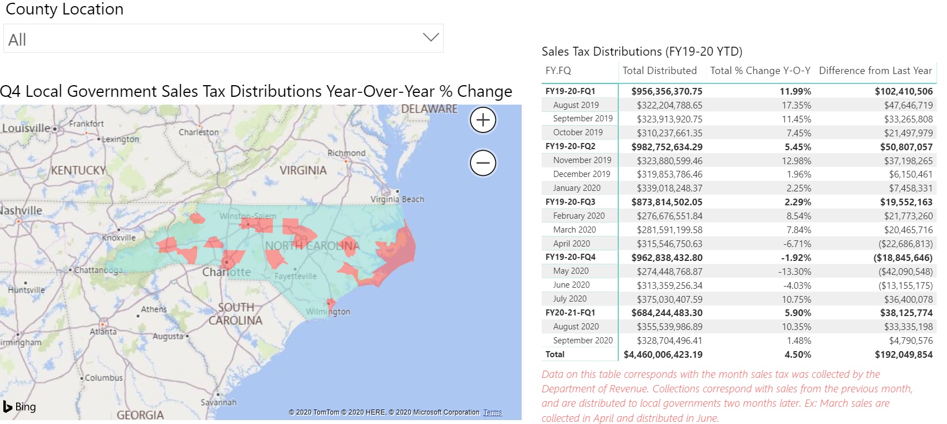The image size is (947, 424).
Task: Click the Bing logo on the map
Action: pos(20,407)
